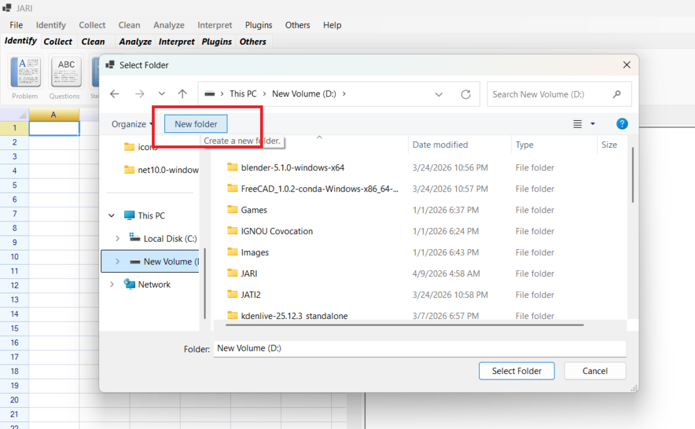The width and height of the screenshot is (695, 429).
Task: Open the address bar history dropdown
Action: [439, 94]
